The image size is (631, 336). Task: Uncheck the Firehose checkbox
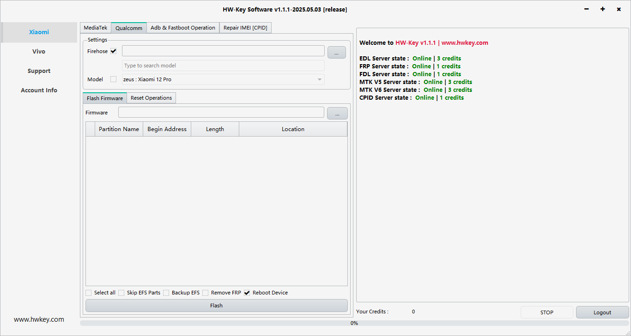point(114,51)
